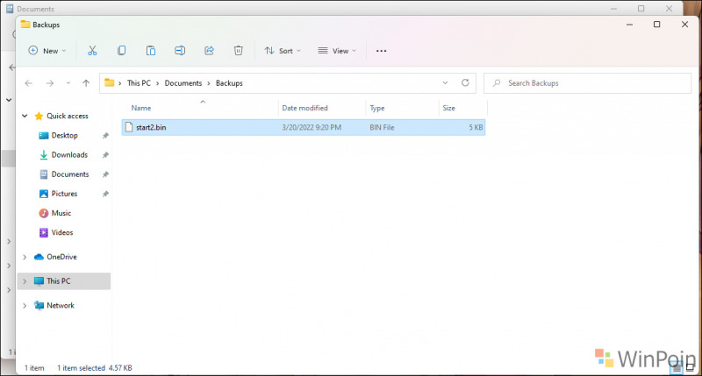The width and height of the screenshot is (702, 376).
Task: Refresh the Backups folder
Action: (465, 82)
